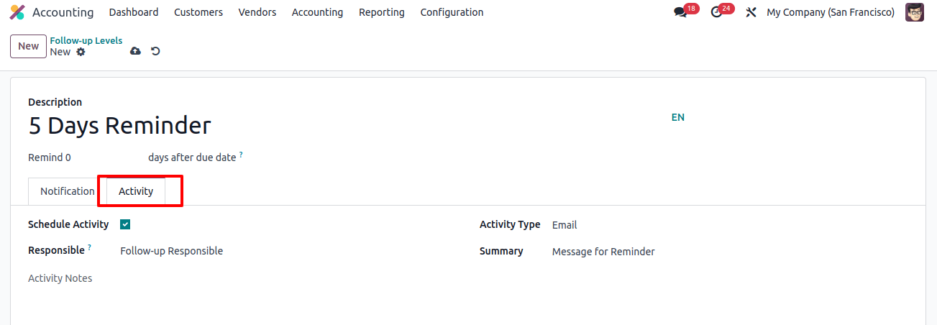Click the EN translation button
This screenshot has height=325, width=937.
coord(678,117)
